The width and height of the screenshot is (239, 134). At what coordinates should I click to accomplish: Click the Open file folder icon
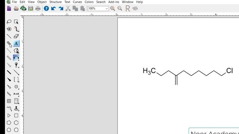[x=16, y=8]
